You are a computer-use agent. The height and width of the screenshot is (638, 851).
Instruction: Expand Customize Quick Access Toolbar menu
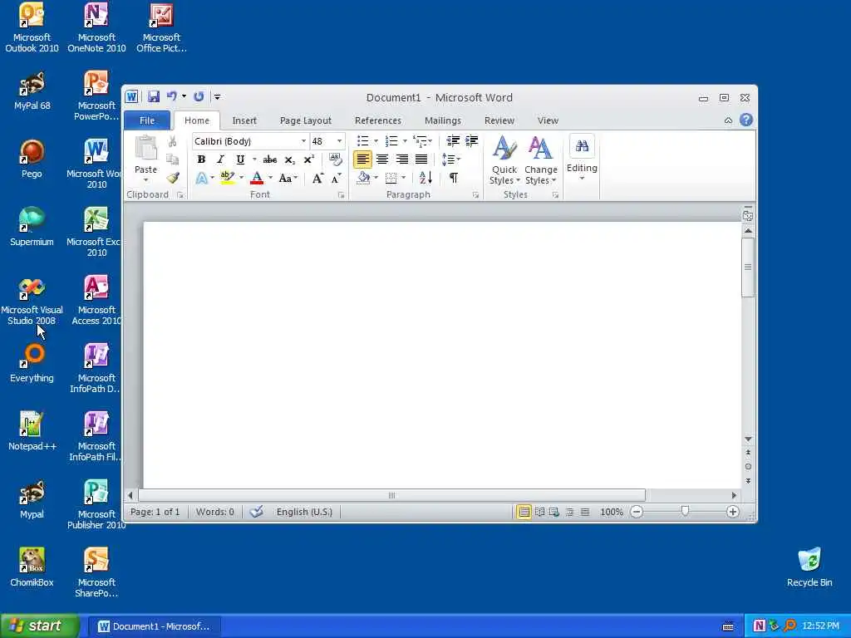[x=217, y=96]
